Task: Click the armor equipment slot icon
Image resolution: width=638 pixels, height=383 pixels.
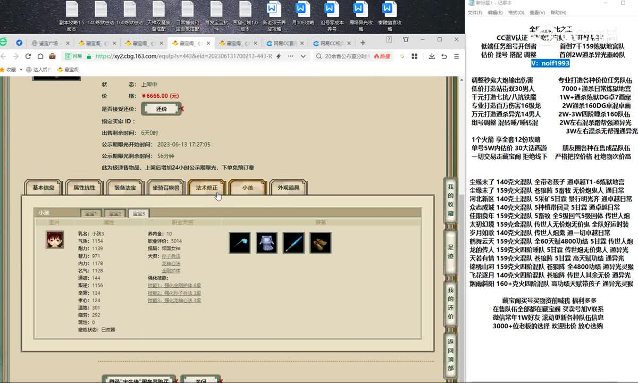Action: 266,243
